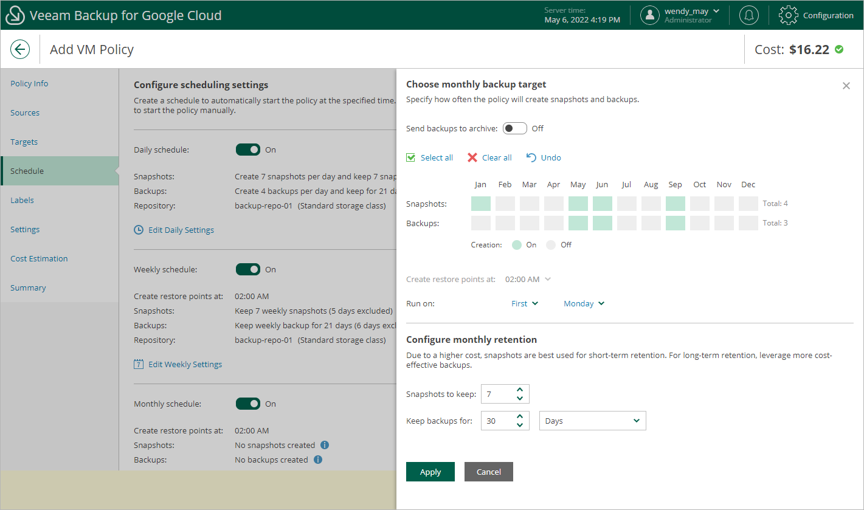864x510 pixels.
Task: Toggle October backups cell
Action: (700, 223)
